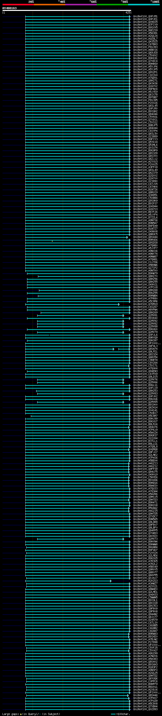Open hit UniRef100_Q0PJM1
This screenshot has height=716, width=162.
145,17
